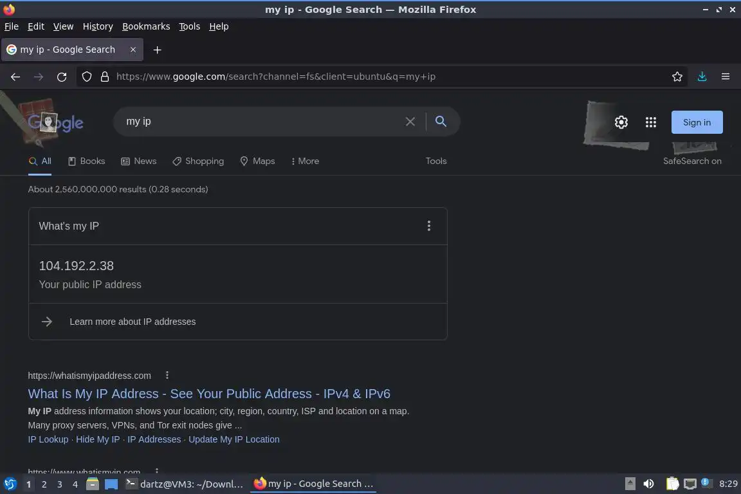This screenshot has height=494, width=741.
Task: Go back to the previous page
Action: [15, 77]
